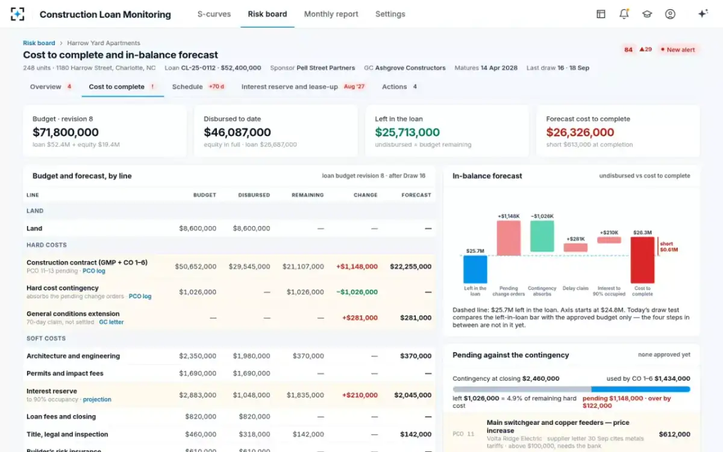Image resolution: width=723 pixels, height=452 pixels.
Task: Click the green Contingency absorbs bar
Action: (x=542, y=236)
